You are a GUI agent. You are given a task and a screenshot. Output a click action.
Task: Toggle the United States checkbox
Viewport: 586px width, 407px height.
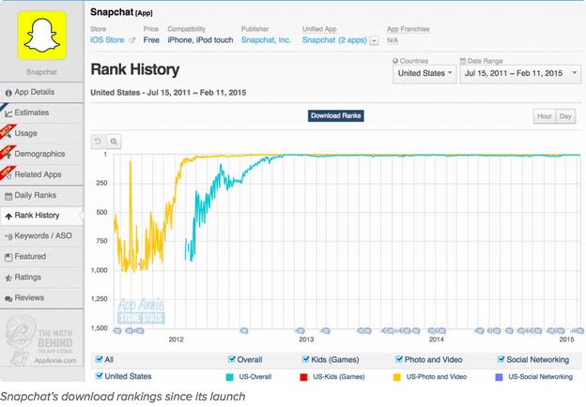pos(99,376)
